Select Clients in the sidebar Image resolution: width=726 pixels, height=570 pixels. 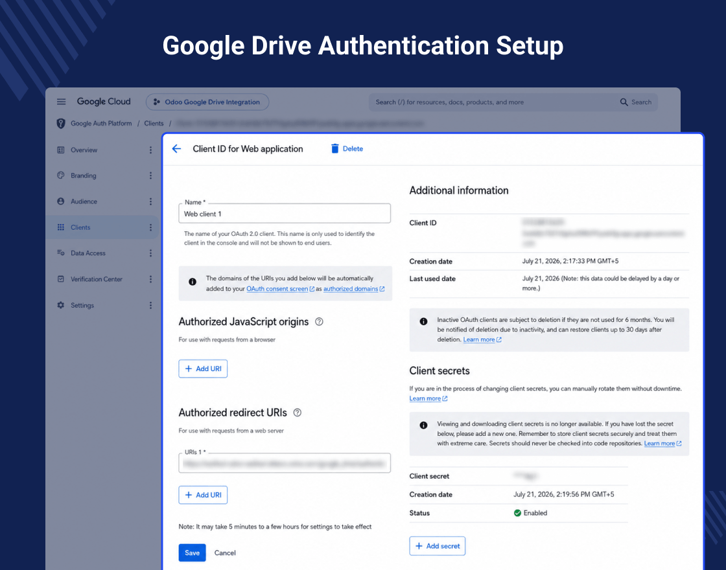click(102, 227)
